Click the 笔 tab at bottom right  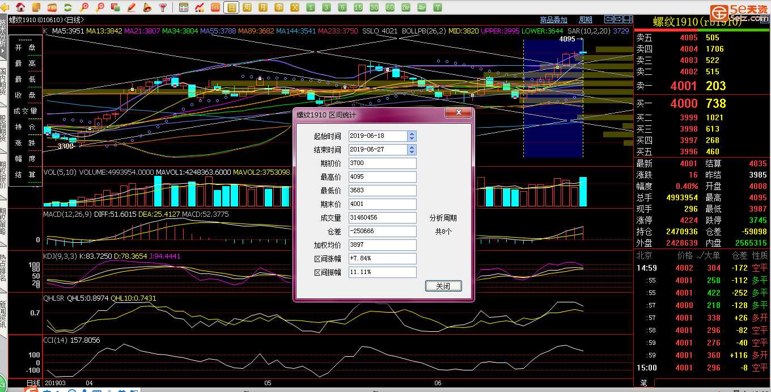coord(643,383)
